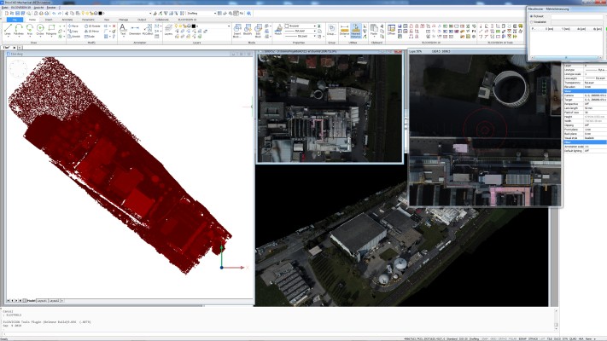
Task: Click the overview aerial image thumbnail window
Action: click(x=330, y=108)
